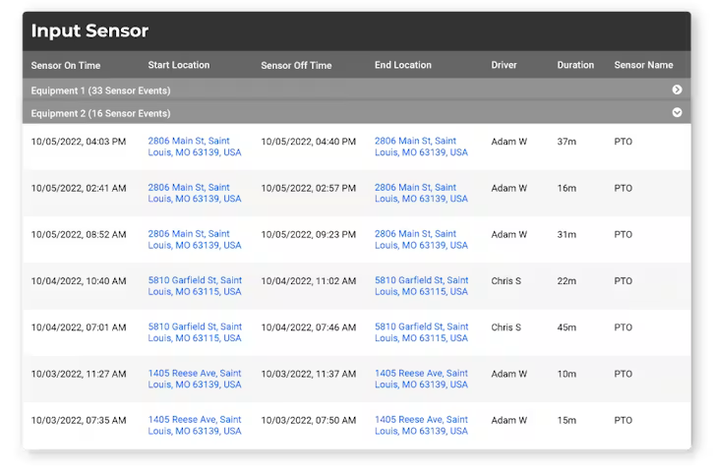Viewport: 713px width, 476px height.
Task: Click the Input Sensor panel title
Action: [x=89, y=30]
